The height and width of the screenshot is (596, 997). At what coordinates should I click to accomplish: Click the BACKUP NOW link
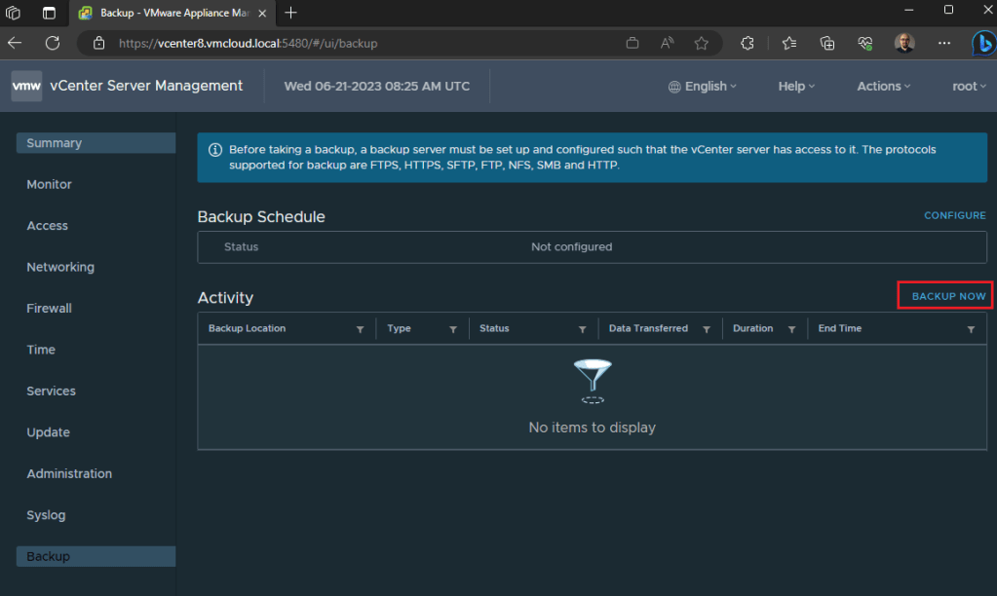coord(948,296)
